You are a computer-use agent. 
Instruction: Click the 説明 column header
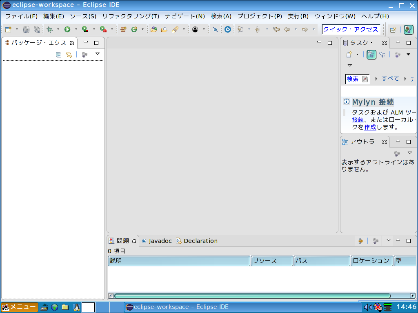click(179, 261)
